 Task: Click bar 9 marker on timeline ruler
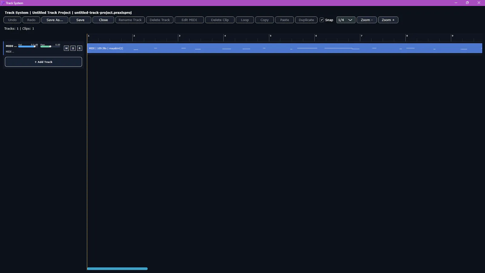tap(452, 36)
